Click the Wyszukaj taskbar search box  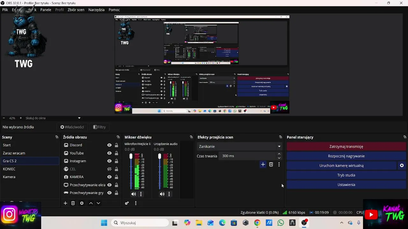click(x=140, y=223)
